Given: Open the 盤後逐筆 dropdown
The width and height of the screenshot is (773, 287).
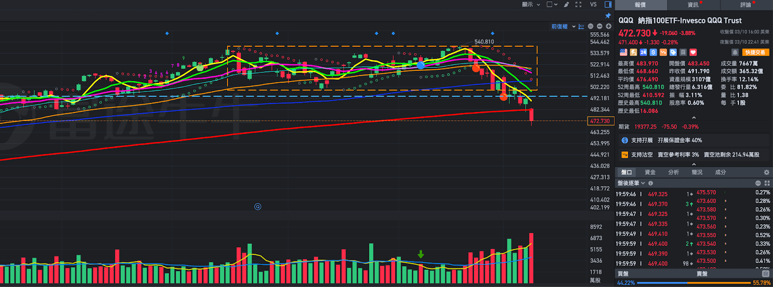Looking at the screenshot, I should coord(631,183).
